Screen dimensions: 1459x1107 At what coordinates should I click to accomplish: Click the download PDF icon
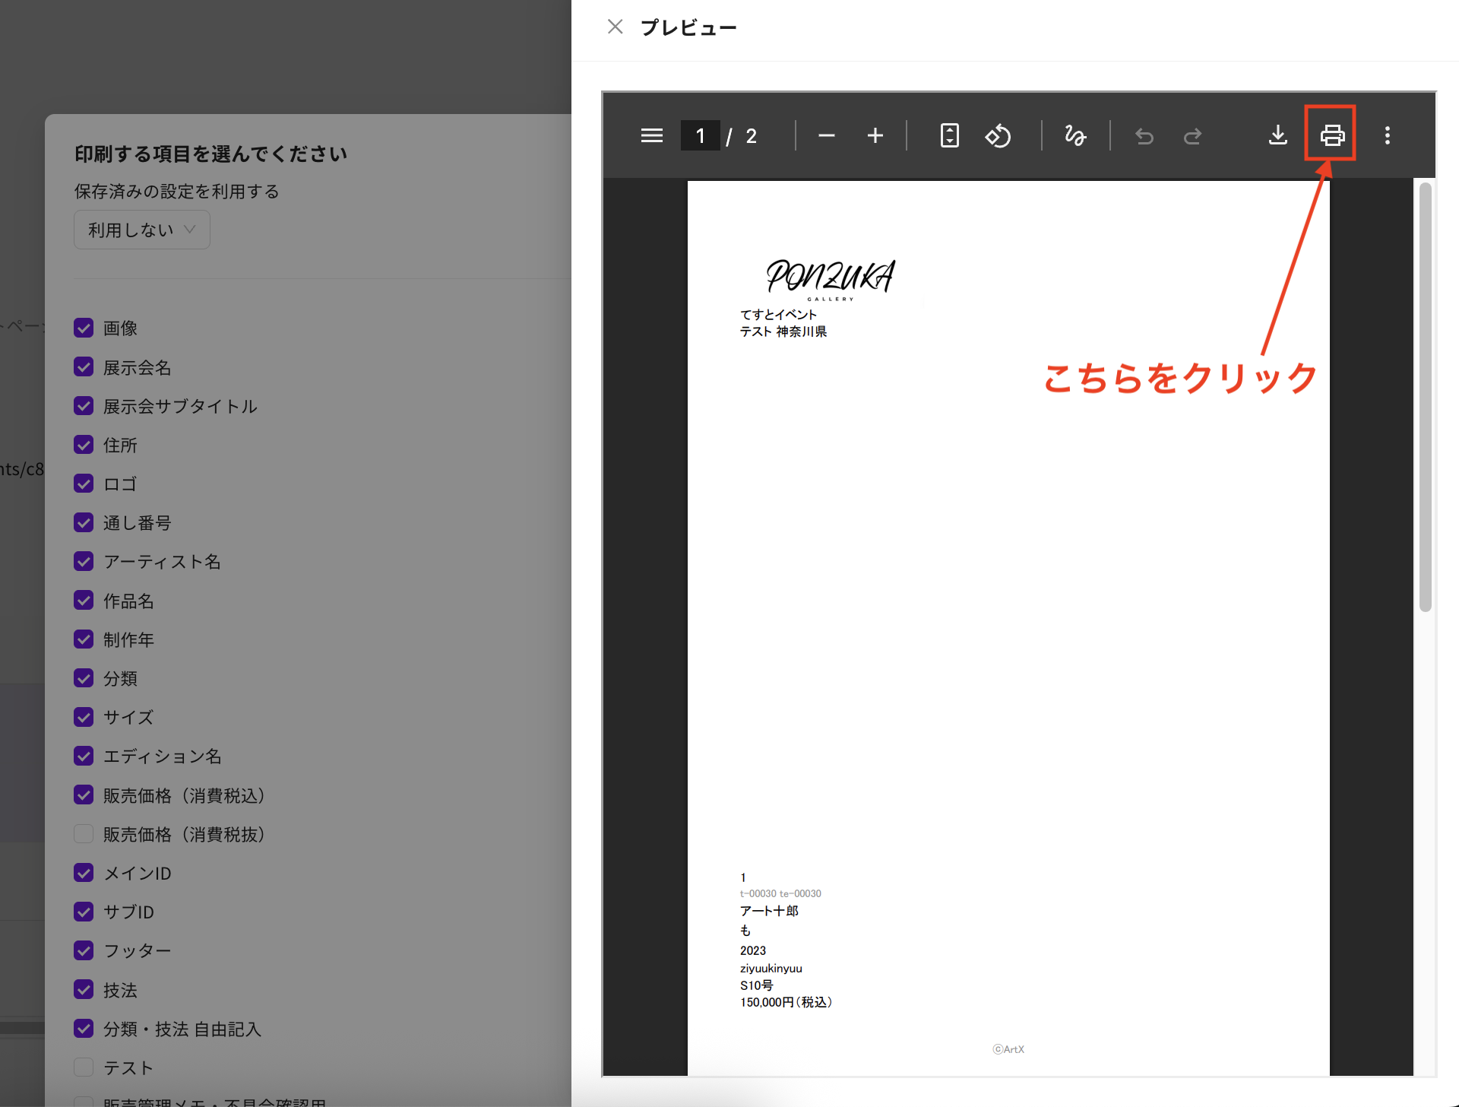[x=1278, y=135]
